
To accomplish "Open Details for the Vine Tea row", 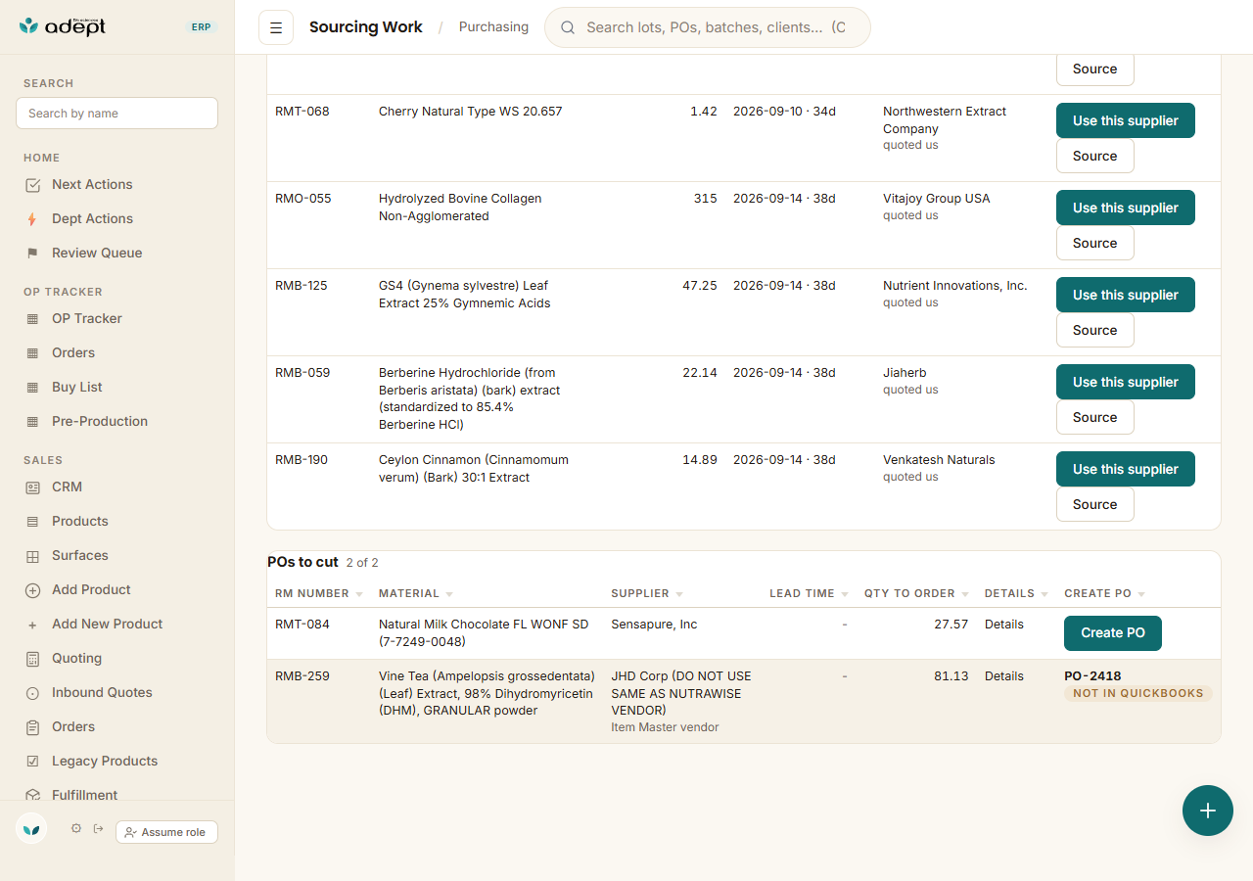I will 1004,676.
